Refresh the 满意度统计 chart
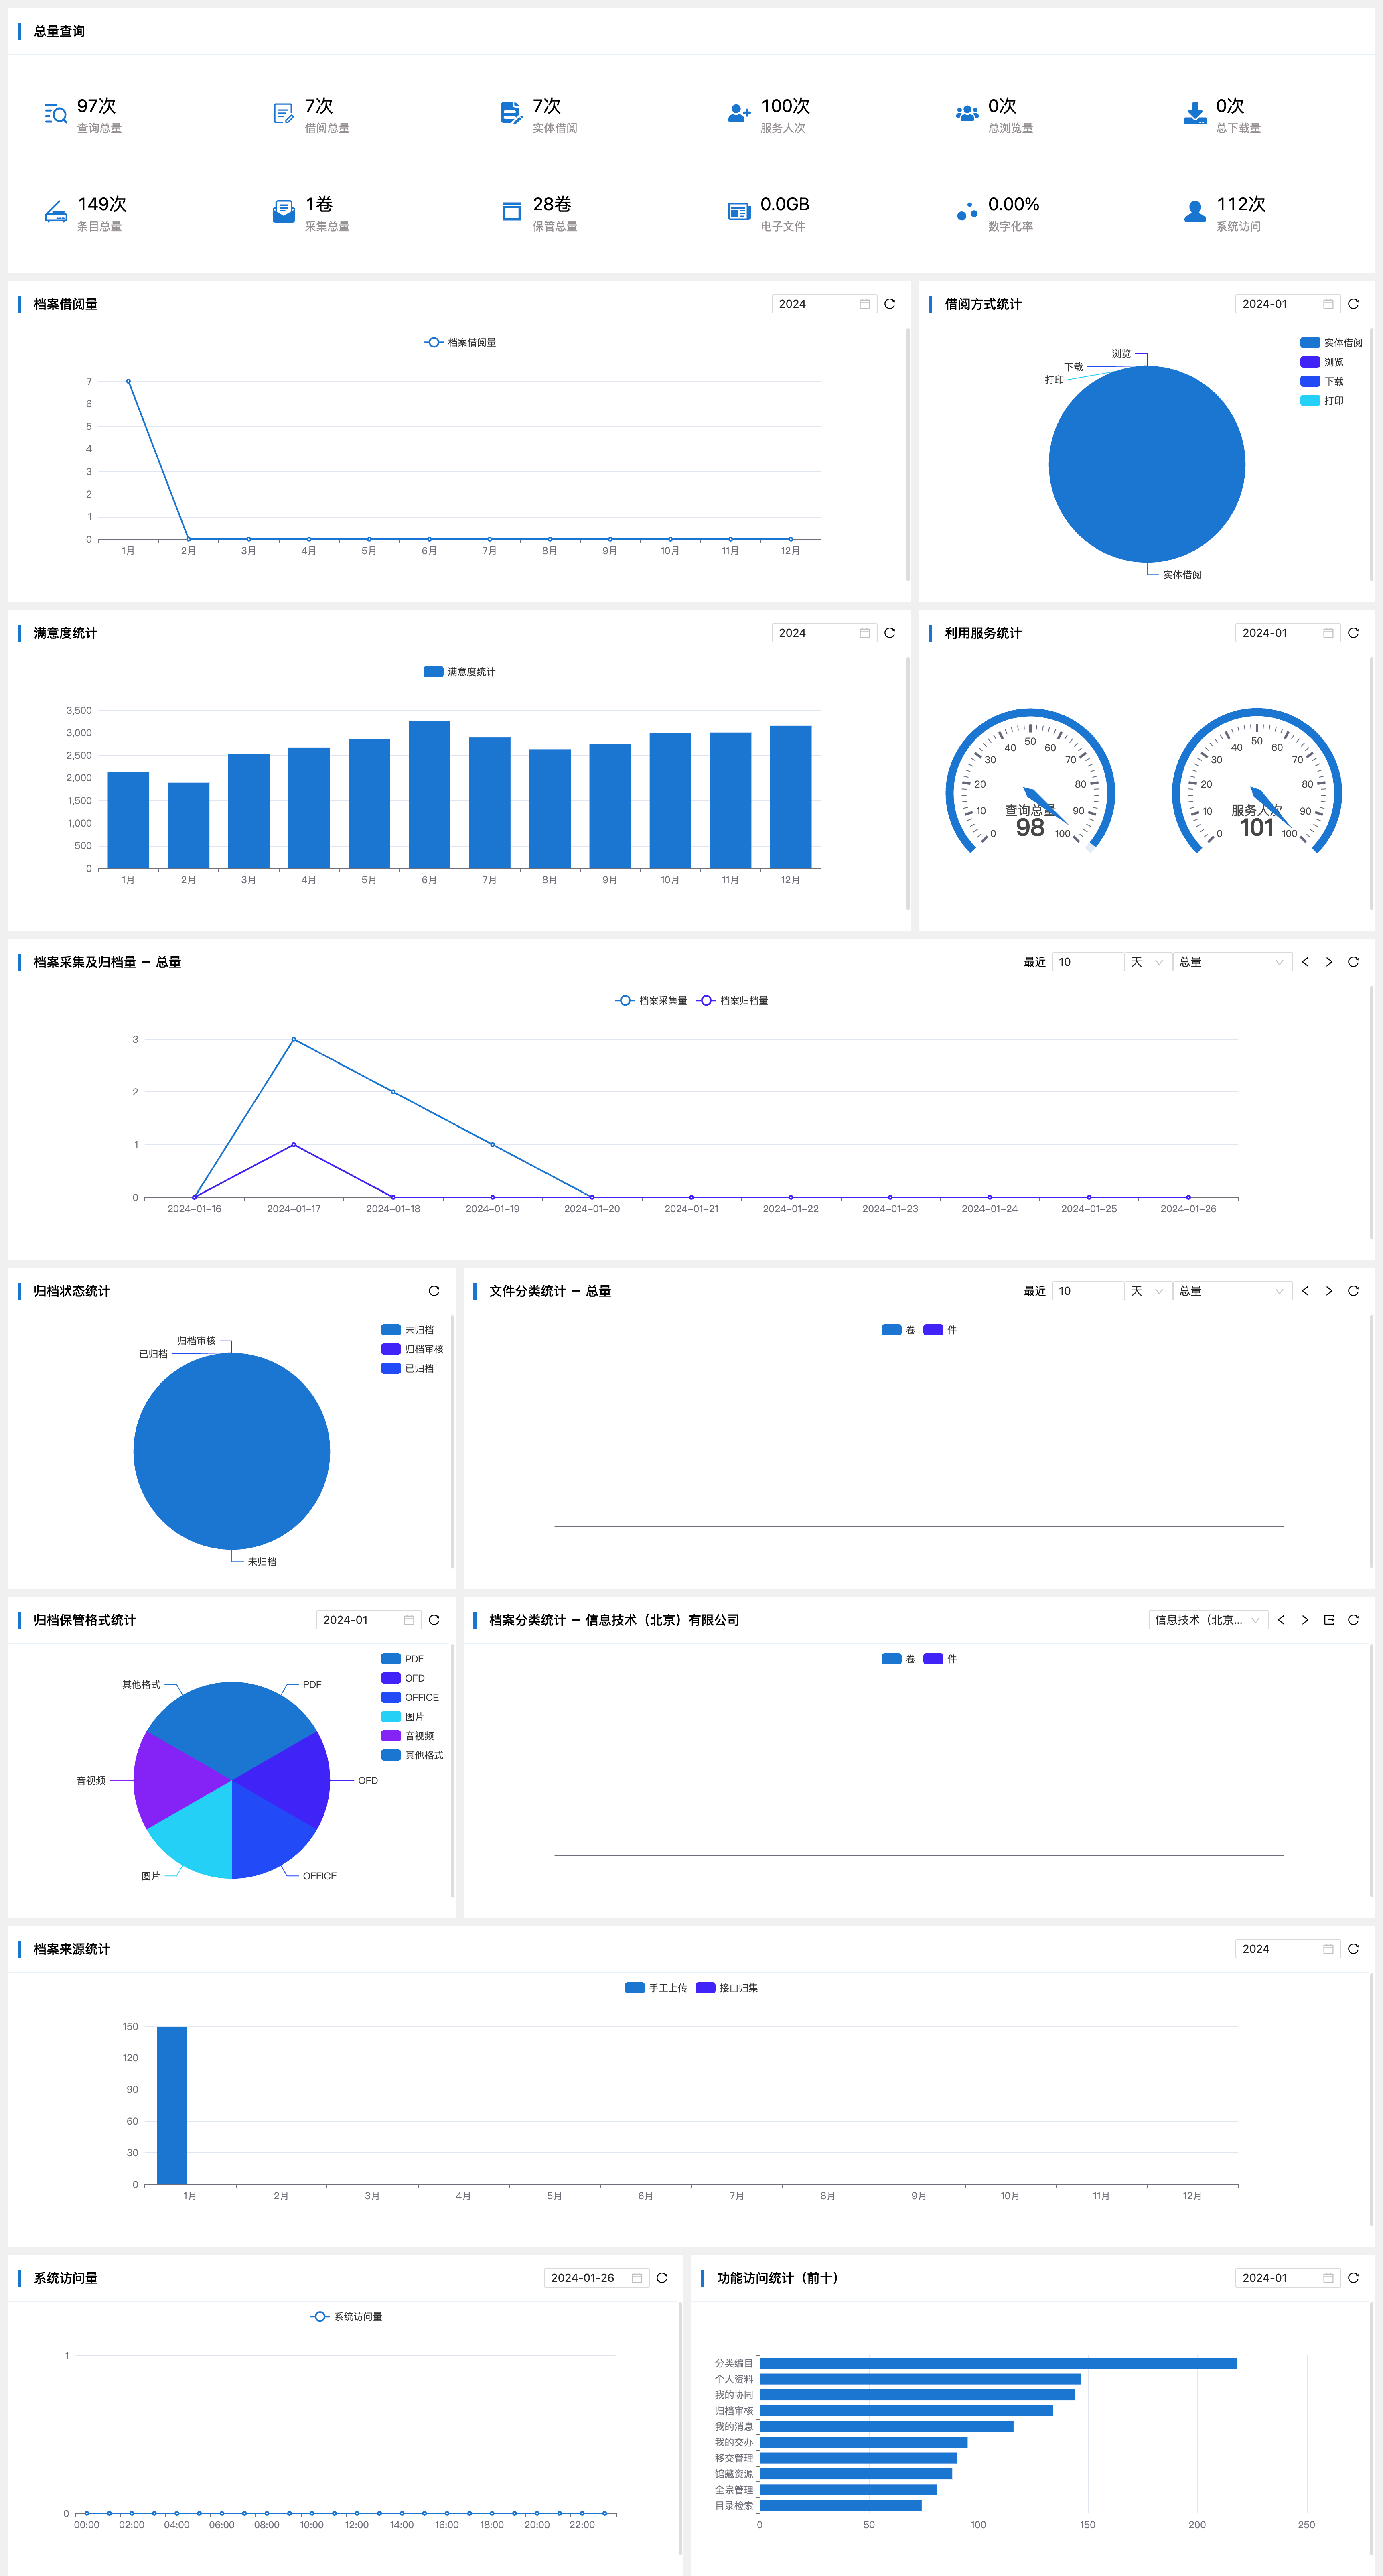 click(x=890, y=633)
